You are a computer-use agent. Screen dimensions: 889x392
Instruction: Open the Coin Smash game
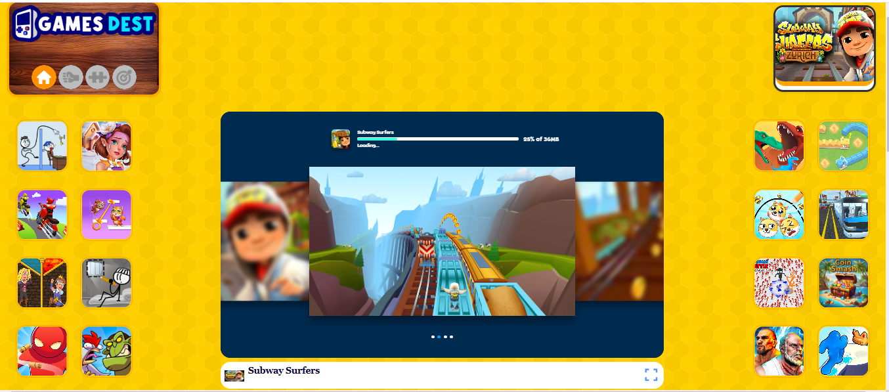click(x=843, y=282)
